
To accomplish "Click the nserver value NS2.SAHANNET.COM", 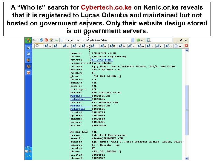I will click(x=105, y=102).
